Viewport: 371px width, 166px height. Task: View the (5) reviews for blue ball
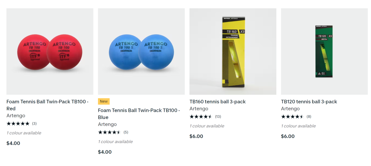pos(126,132)
